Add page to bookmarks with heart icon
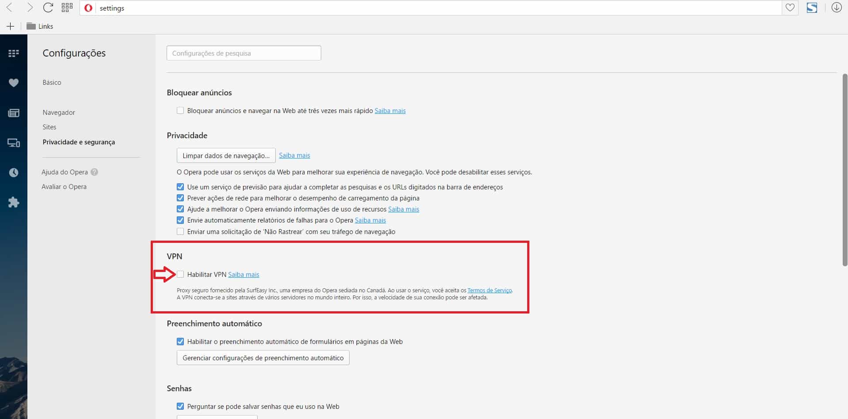 tap(790, 8)
